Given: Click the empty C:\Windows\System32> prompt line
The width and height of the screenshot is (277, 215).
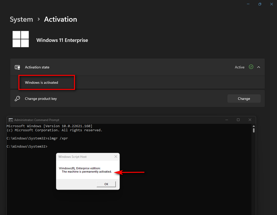Looking at the screenshot, I should point(27,146).
